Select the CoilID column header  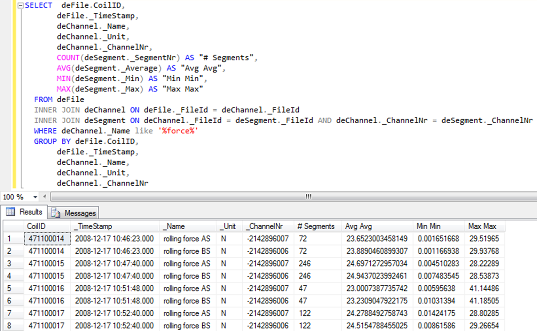[x=47, y=226]
